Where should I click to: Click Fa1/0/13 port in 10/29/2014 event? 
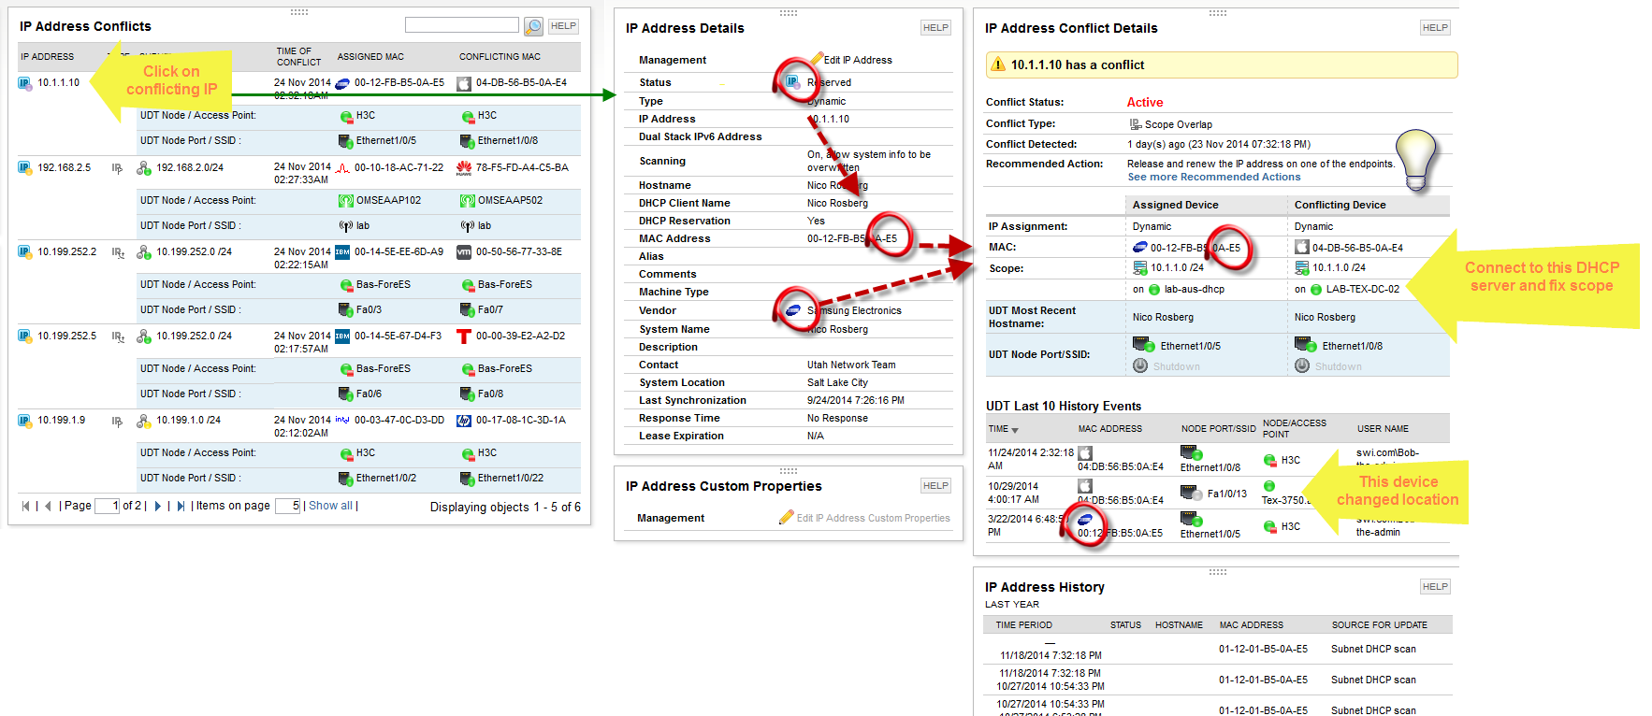tap(1226, 494)
